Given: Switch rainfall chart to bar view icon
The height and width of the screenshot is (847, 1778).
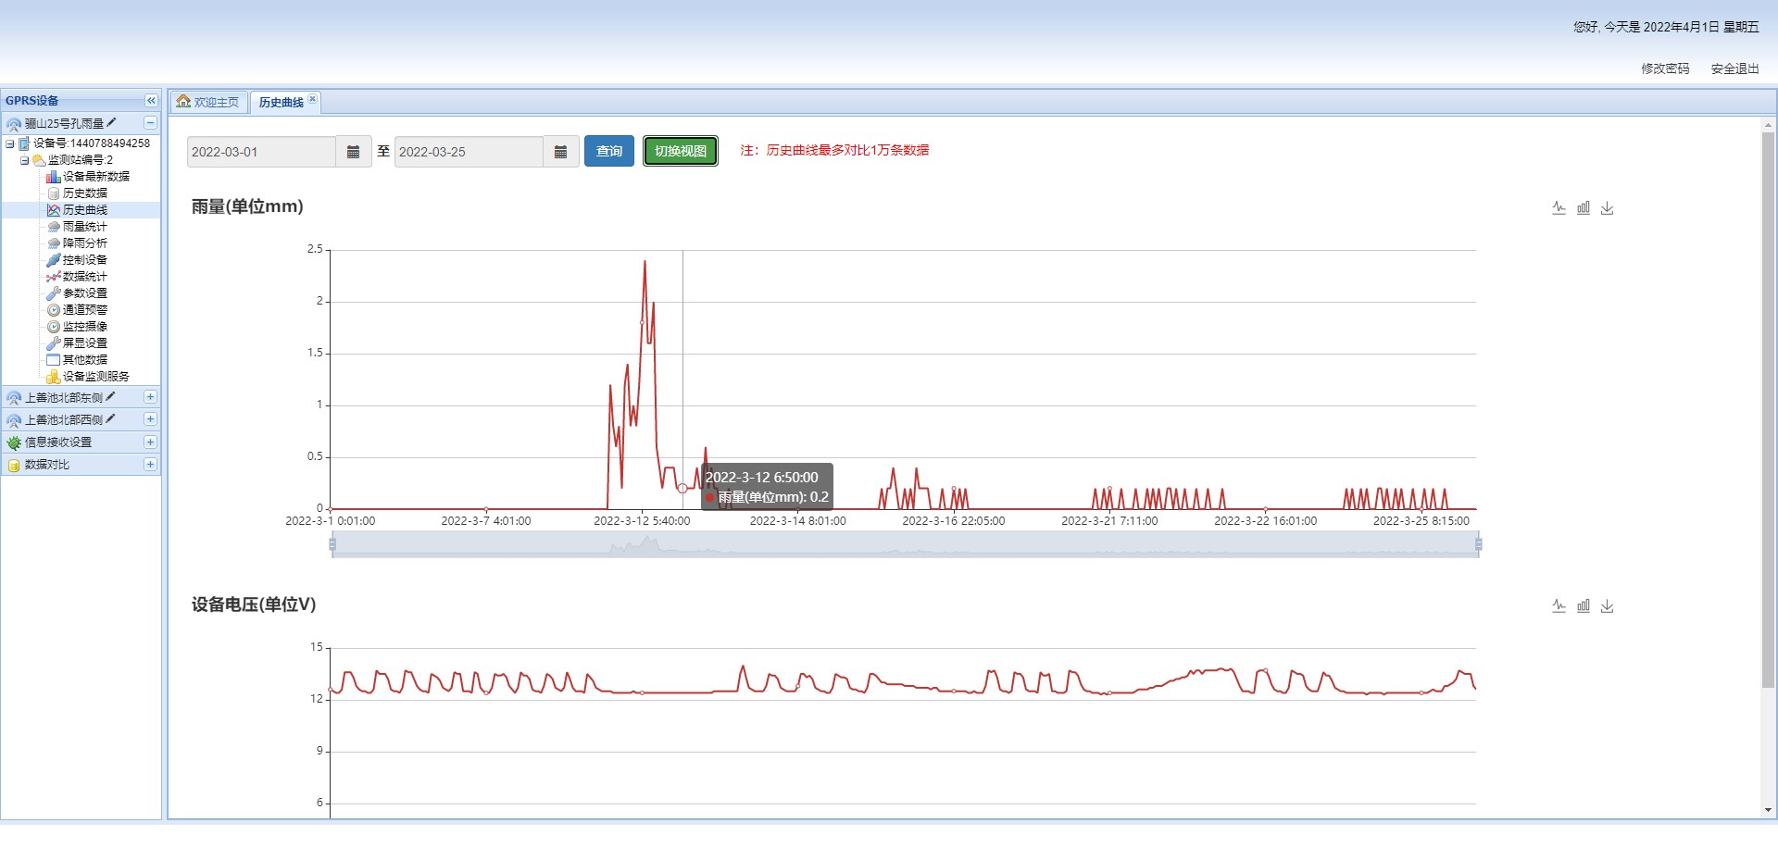Looking at the screenshot, I should point(1584,208).
